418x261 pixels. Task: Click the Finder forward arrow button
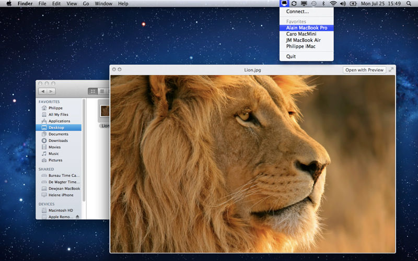tap(51, 91)
